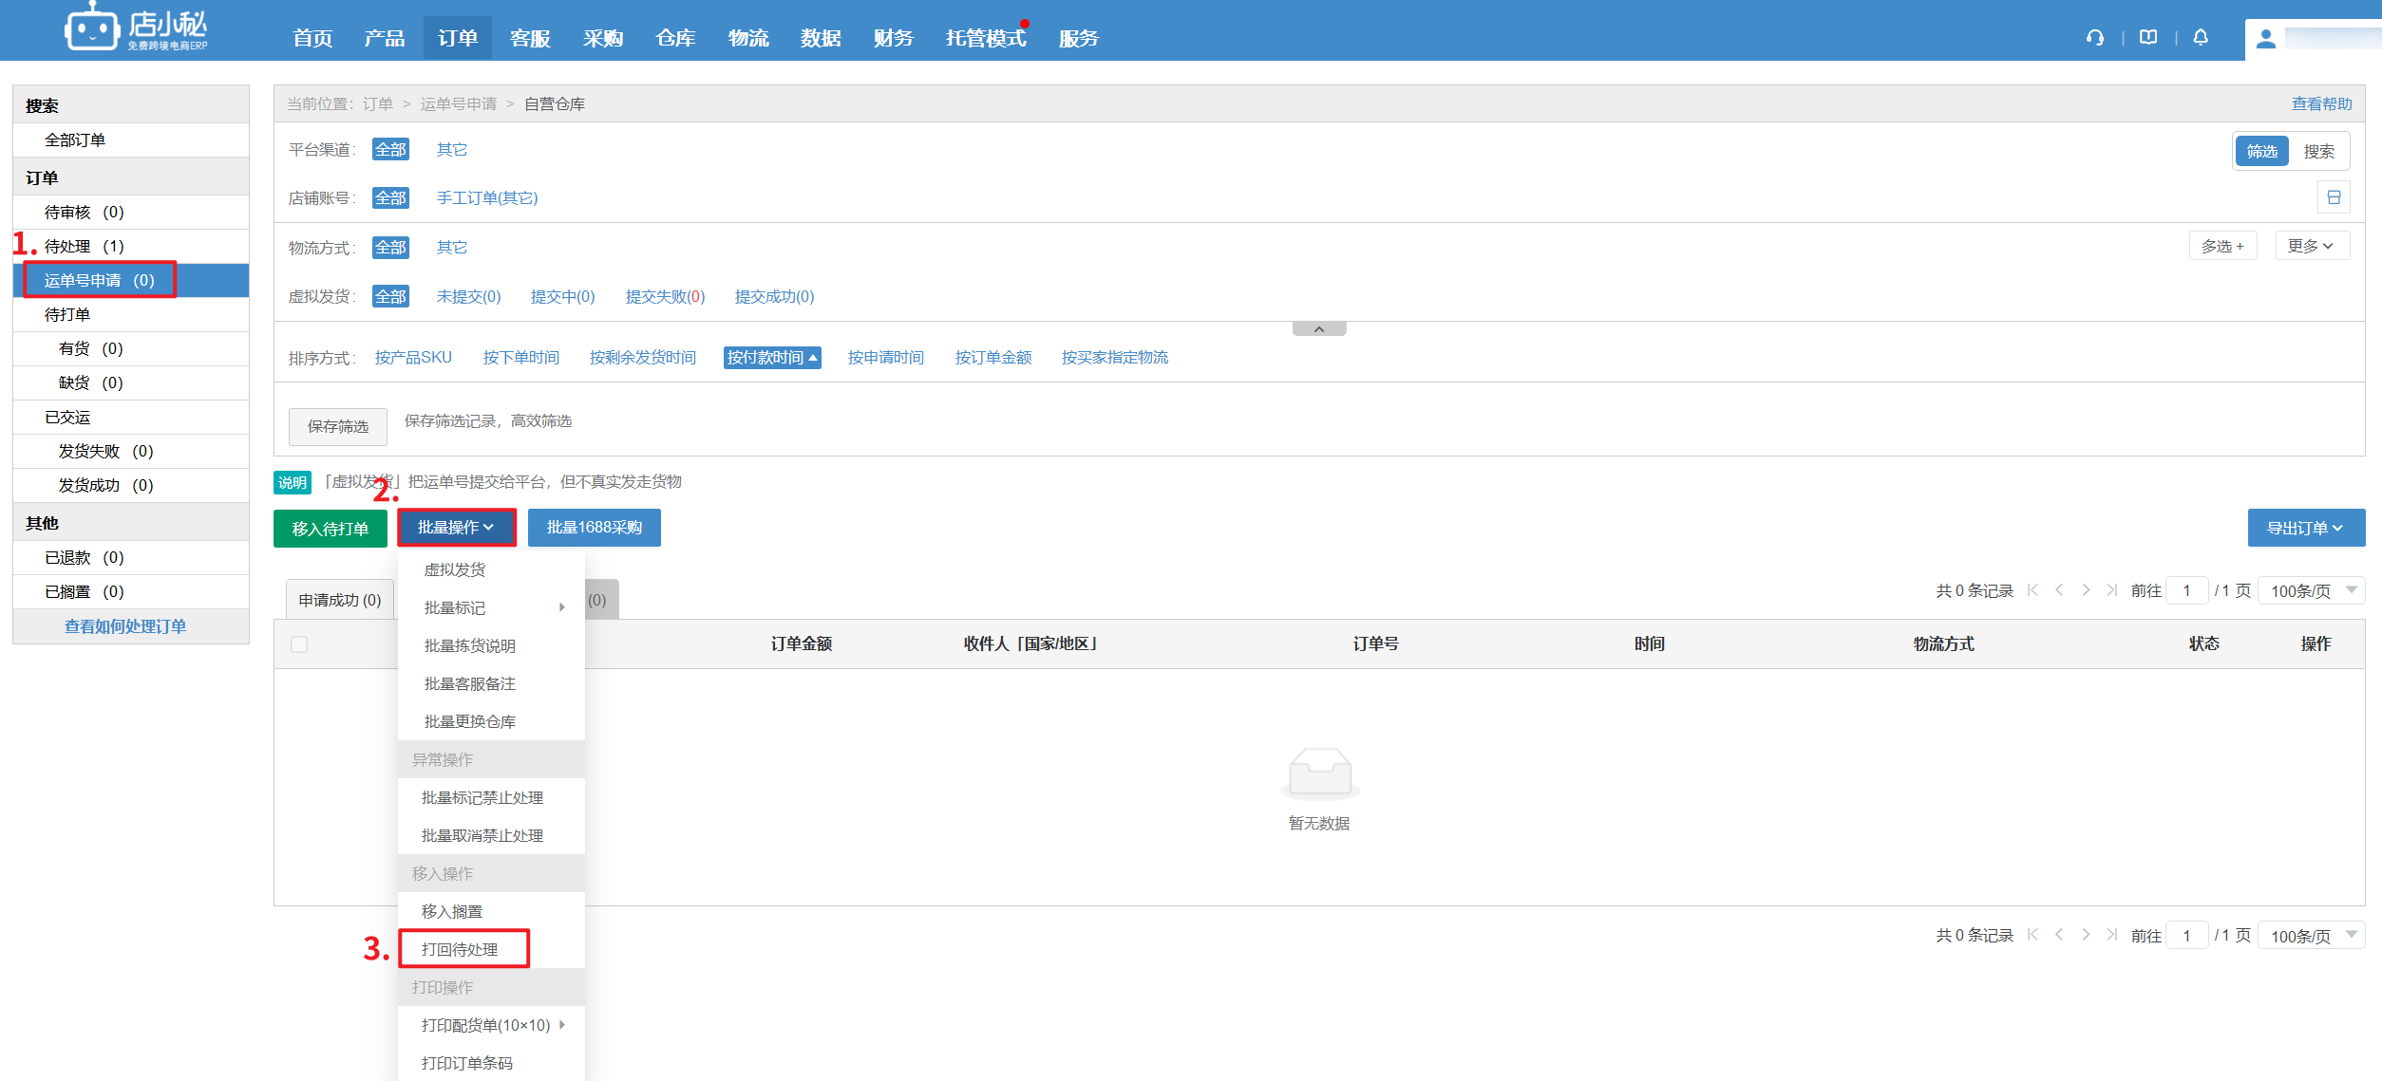Open the top 100条/页 page size dropdown
2382x1081 pixels.
coord(2311,590)
